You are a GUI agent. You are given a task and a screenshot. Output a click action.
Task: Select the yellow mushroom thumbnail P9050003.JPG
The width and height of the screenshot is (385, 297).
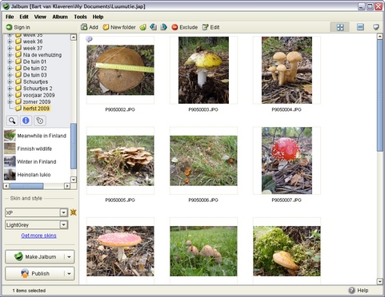point(203,70)
